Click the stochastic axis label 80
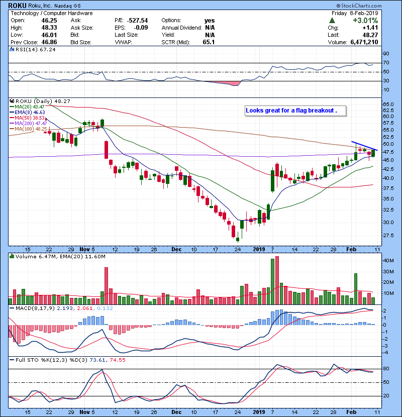Image resolution: width=402 pixels, height=417 pixels. 386,369
